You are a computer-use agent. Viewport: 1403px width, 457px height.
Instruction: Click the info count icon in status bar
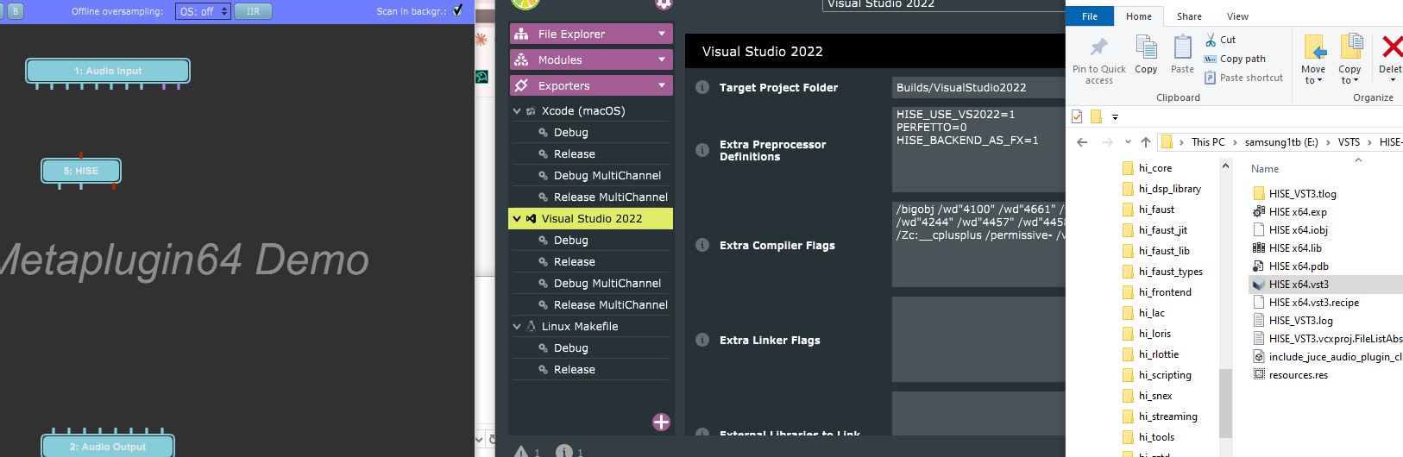[564, 451]
